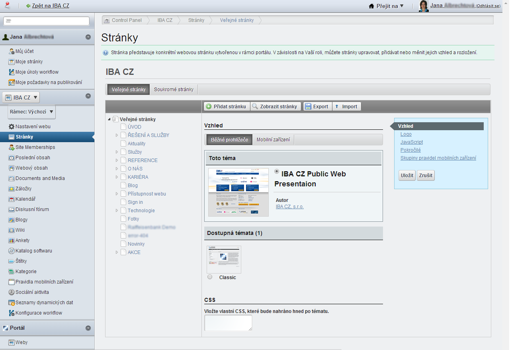The image size is (510, 350).
Task: Click Moje úkoly workflow icon
Action: (12, 72)
